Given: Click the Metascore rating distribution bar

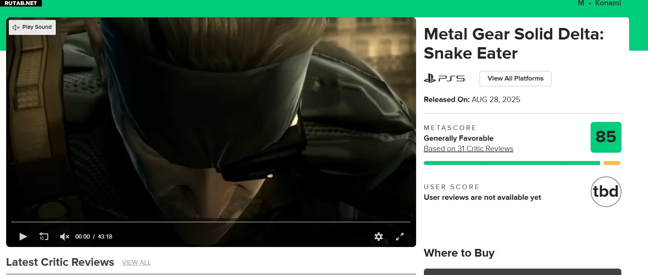Looking at the screenshot, I should tap(522, 163).
